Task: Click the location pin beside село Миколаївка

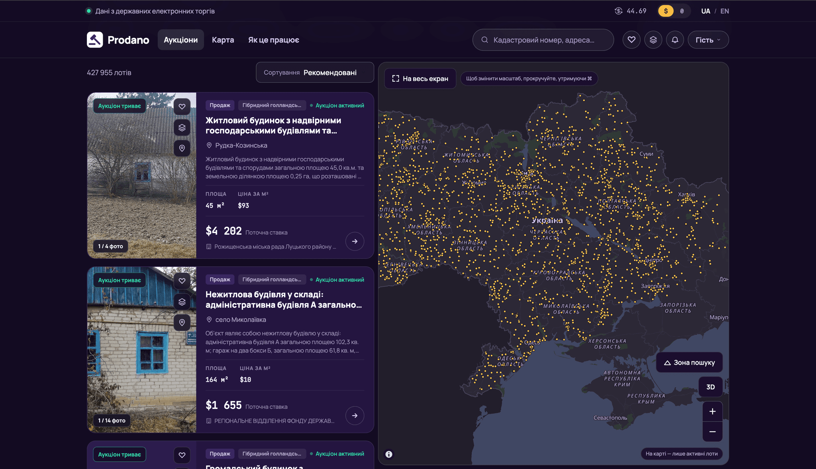Action: click(209, 320)
